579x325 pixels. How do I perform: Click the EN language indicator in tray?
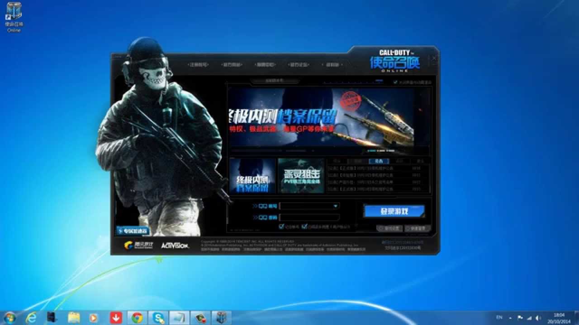tap(499, 317)
